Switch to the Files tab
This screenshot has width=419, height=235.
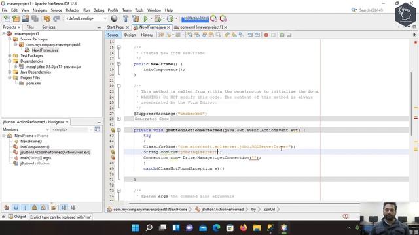click(x=30, y=27)
